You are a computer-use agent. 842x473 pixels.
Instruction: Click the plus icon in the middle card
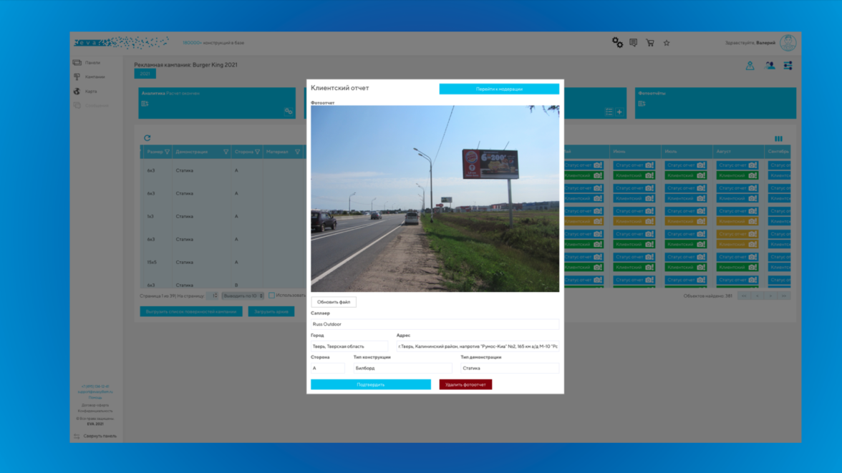619,112
